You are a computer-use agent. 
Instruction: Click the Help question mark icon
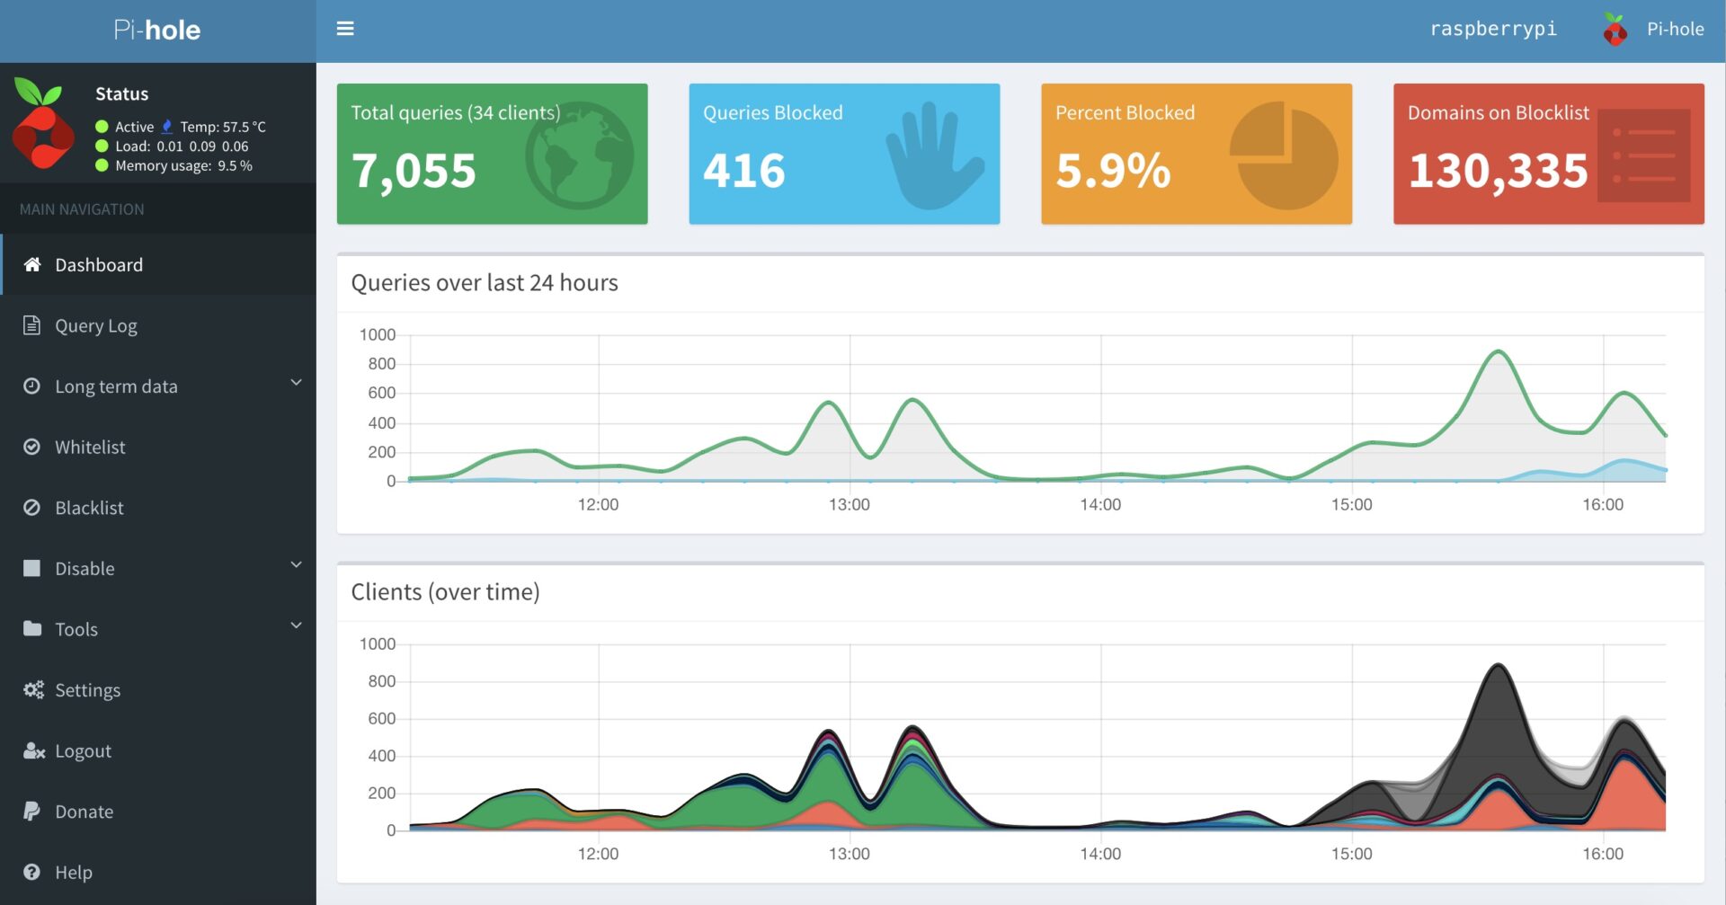pyautogui.click(x=32, y=872)
